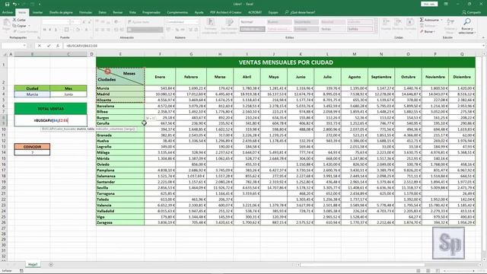The height and width of the screenshot is (274, 487).
Task: Click the Dar formato como tabla icon
Action: tap(230, 22)
